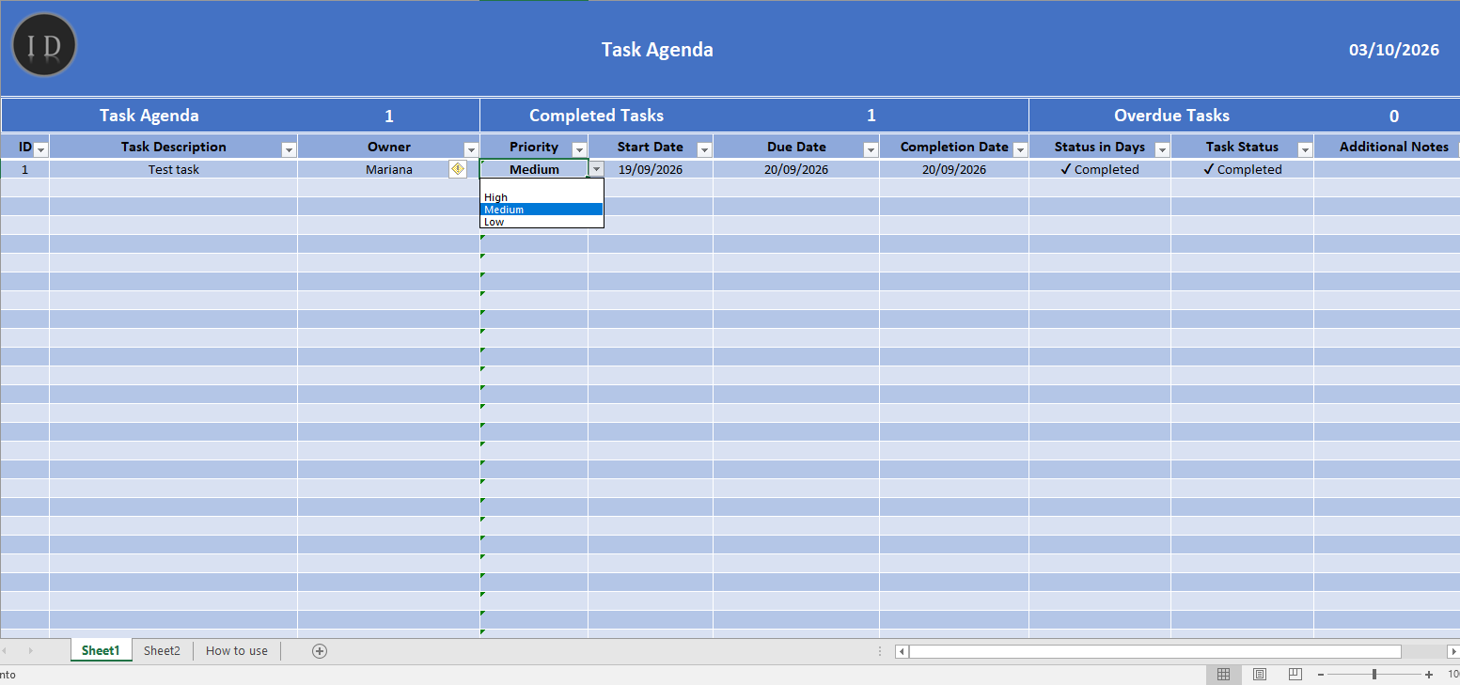1460x685 pixels.
Task: Select the 19/09/2026 start date cell
Action: (x=651, y=170)
